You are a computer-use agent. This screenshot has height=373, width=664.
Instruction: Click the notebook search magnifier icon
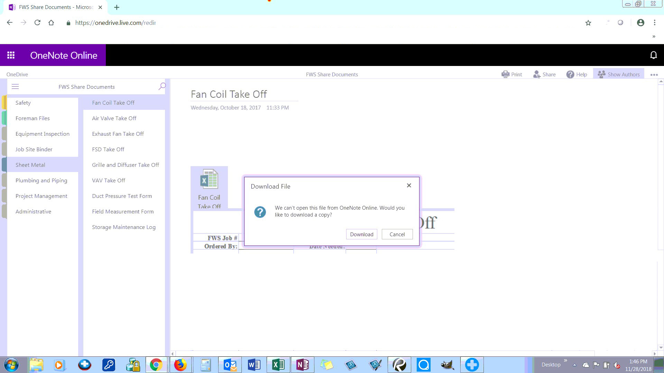coord(162,86)
